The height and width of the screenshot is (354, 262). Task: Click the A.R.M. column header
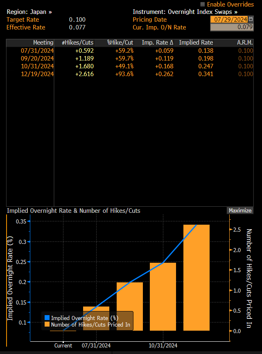pos(245,43)
